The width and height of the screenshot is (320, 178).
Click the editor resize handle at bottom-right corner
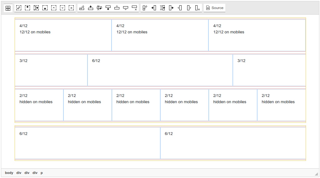tap(316, 174)
